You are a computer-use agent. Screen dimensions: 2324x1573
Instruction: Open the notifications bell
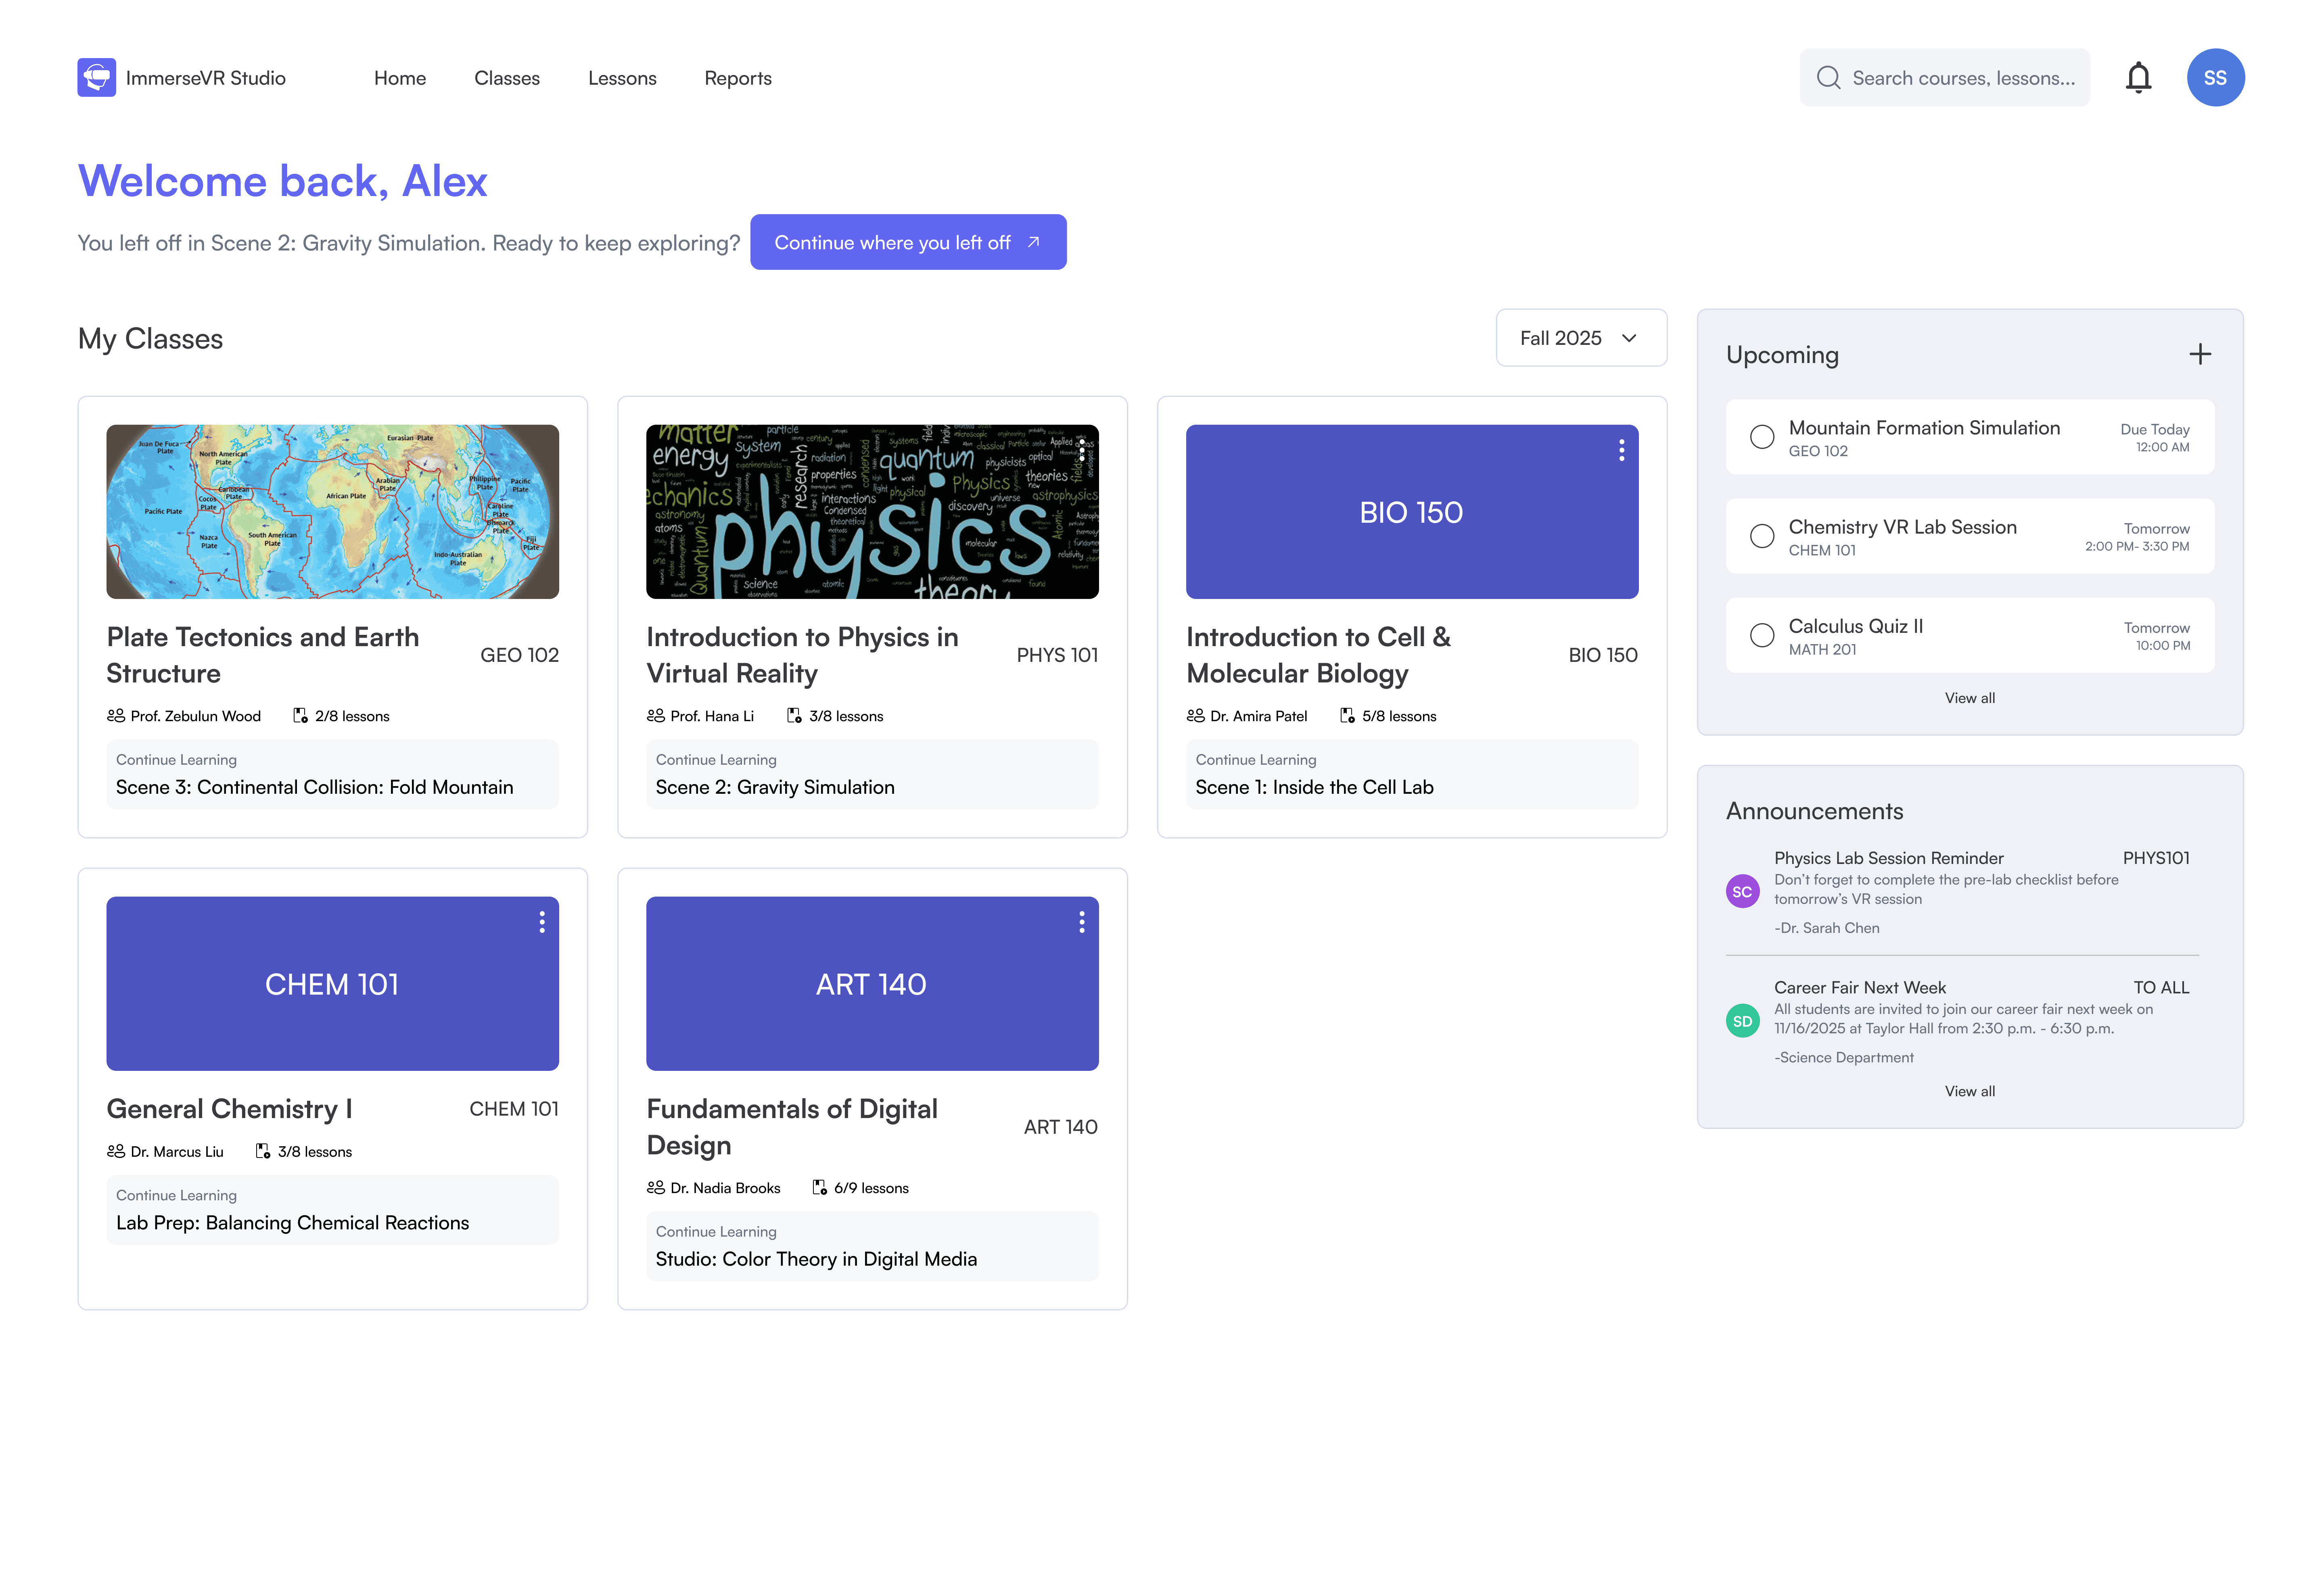click(2138, 78)
